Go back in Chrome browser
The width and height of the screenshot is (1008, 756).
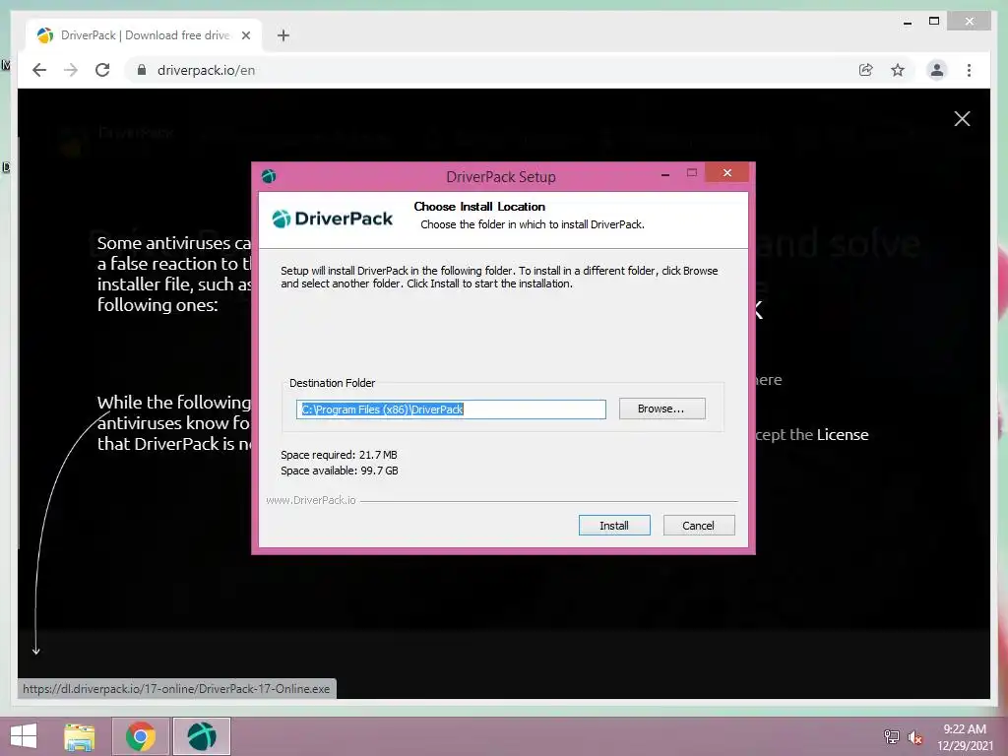[x=39, y=70]
